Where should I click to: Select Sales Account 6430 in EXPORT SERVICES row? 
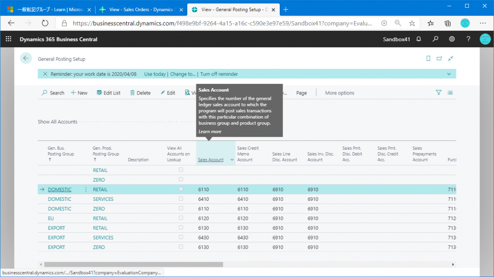[x=204, y=237]
